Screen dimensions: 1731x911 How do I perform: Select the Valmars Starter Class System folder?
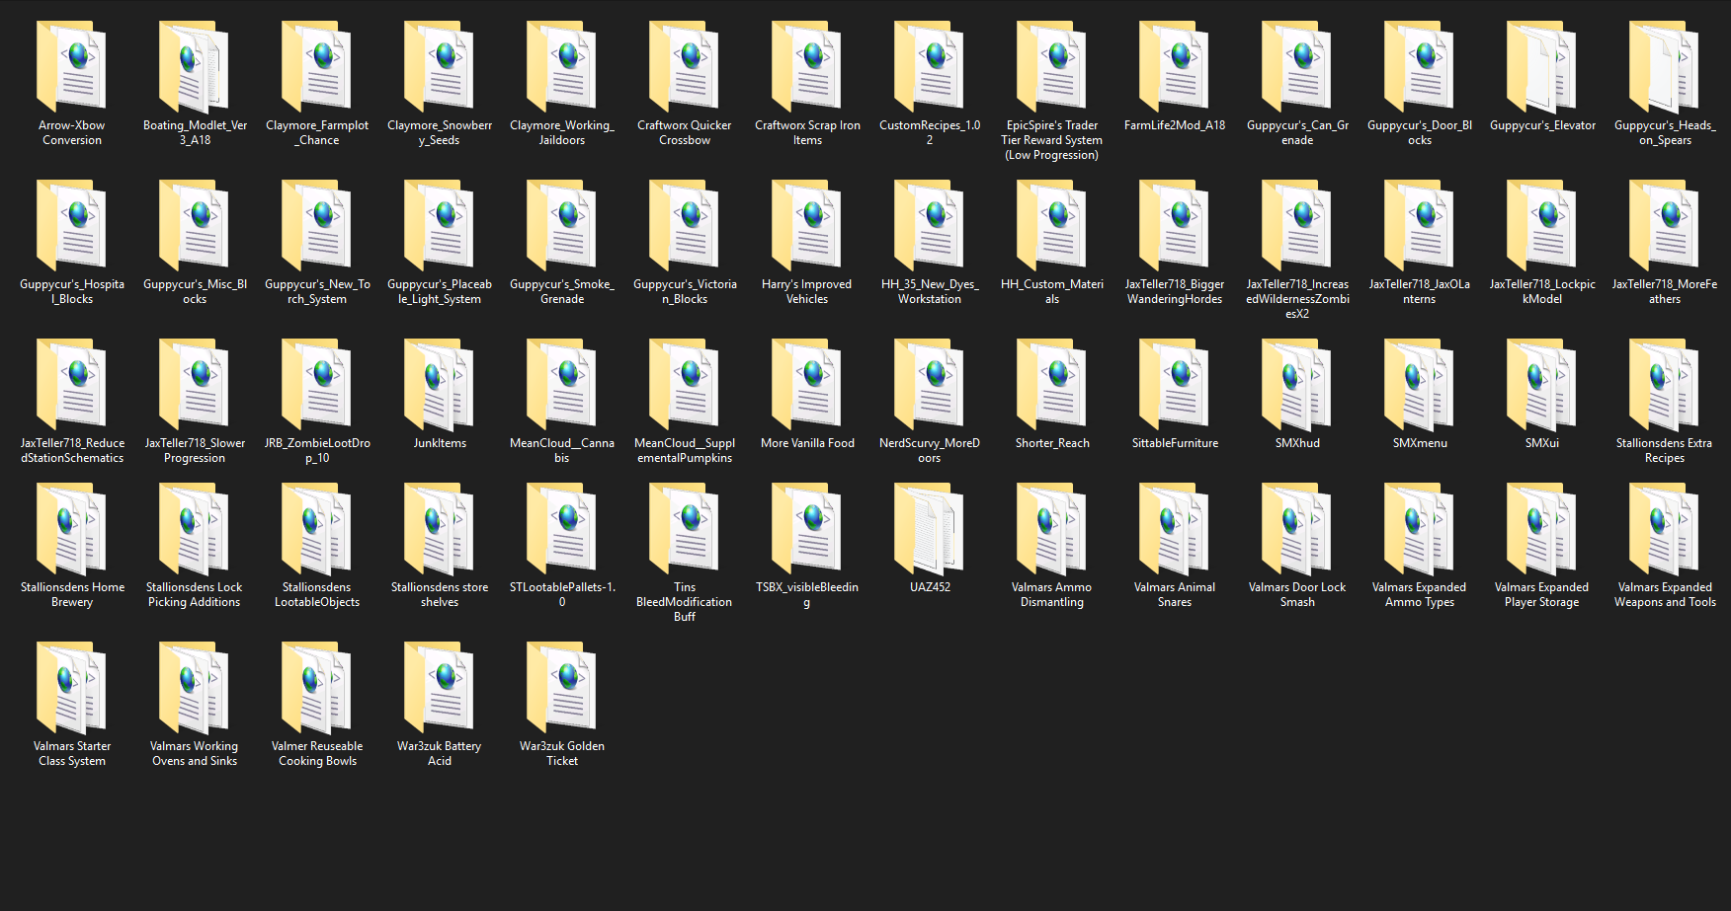72,688
